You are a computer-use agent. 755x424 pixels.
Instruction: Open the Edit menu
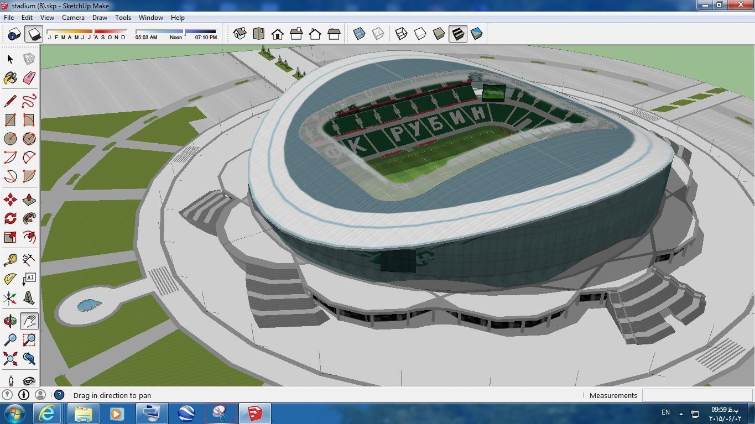(x=27, y=18)
